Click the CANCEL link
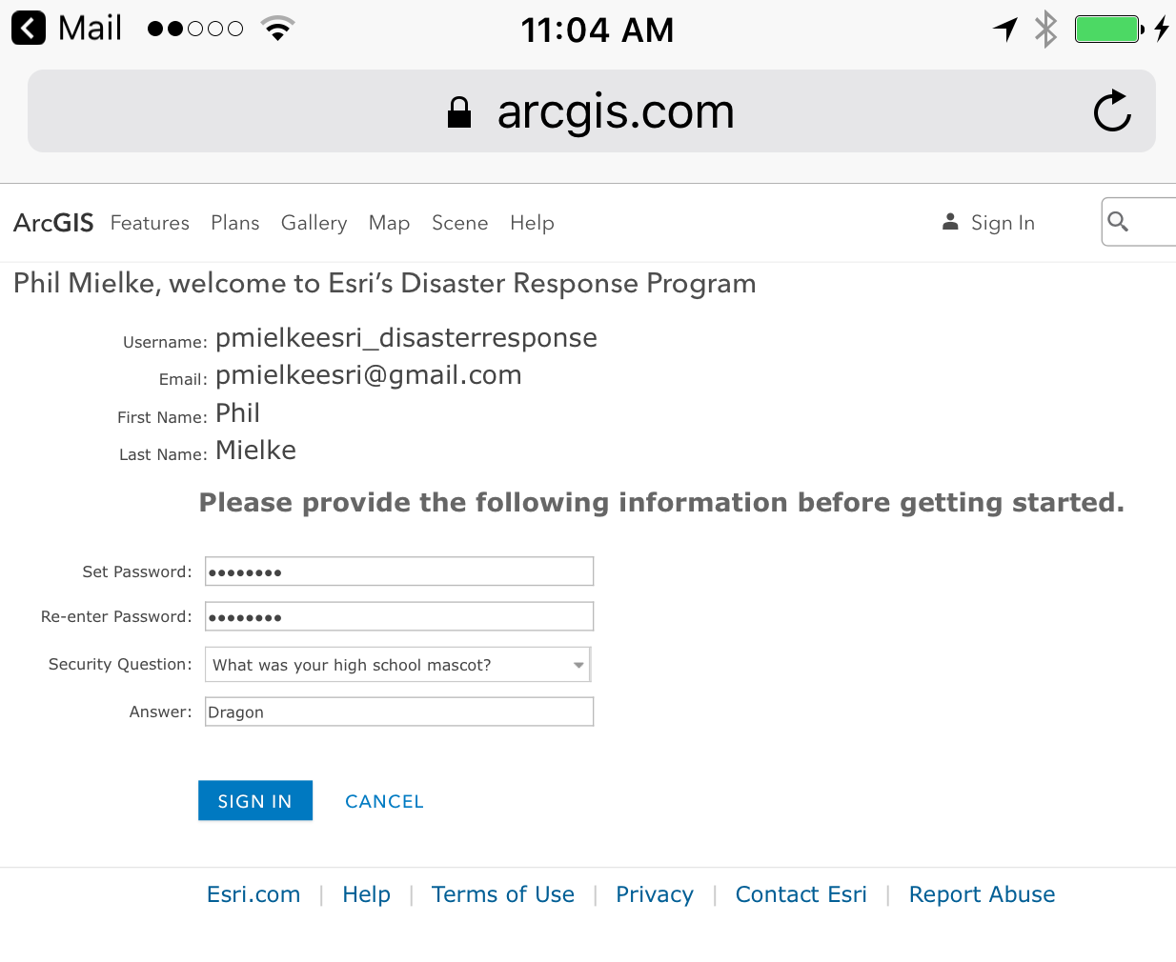1176x962 pixels. (384, 802)
